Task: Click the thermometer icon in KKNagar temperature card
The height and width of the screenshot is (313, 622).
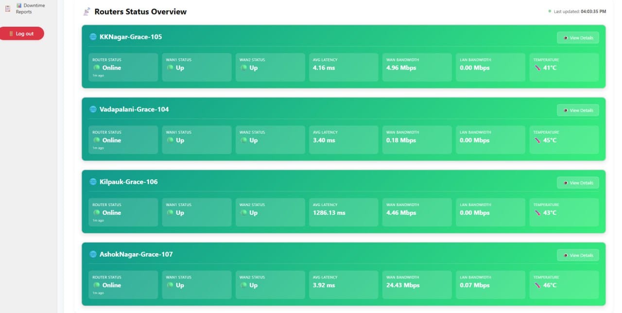Action: [x=537, y=68]
